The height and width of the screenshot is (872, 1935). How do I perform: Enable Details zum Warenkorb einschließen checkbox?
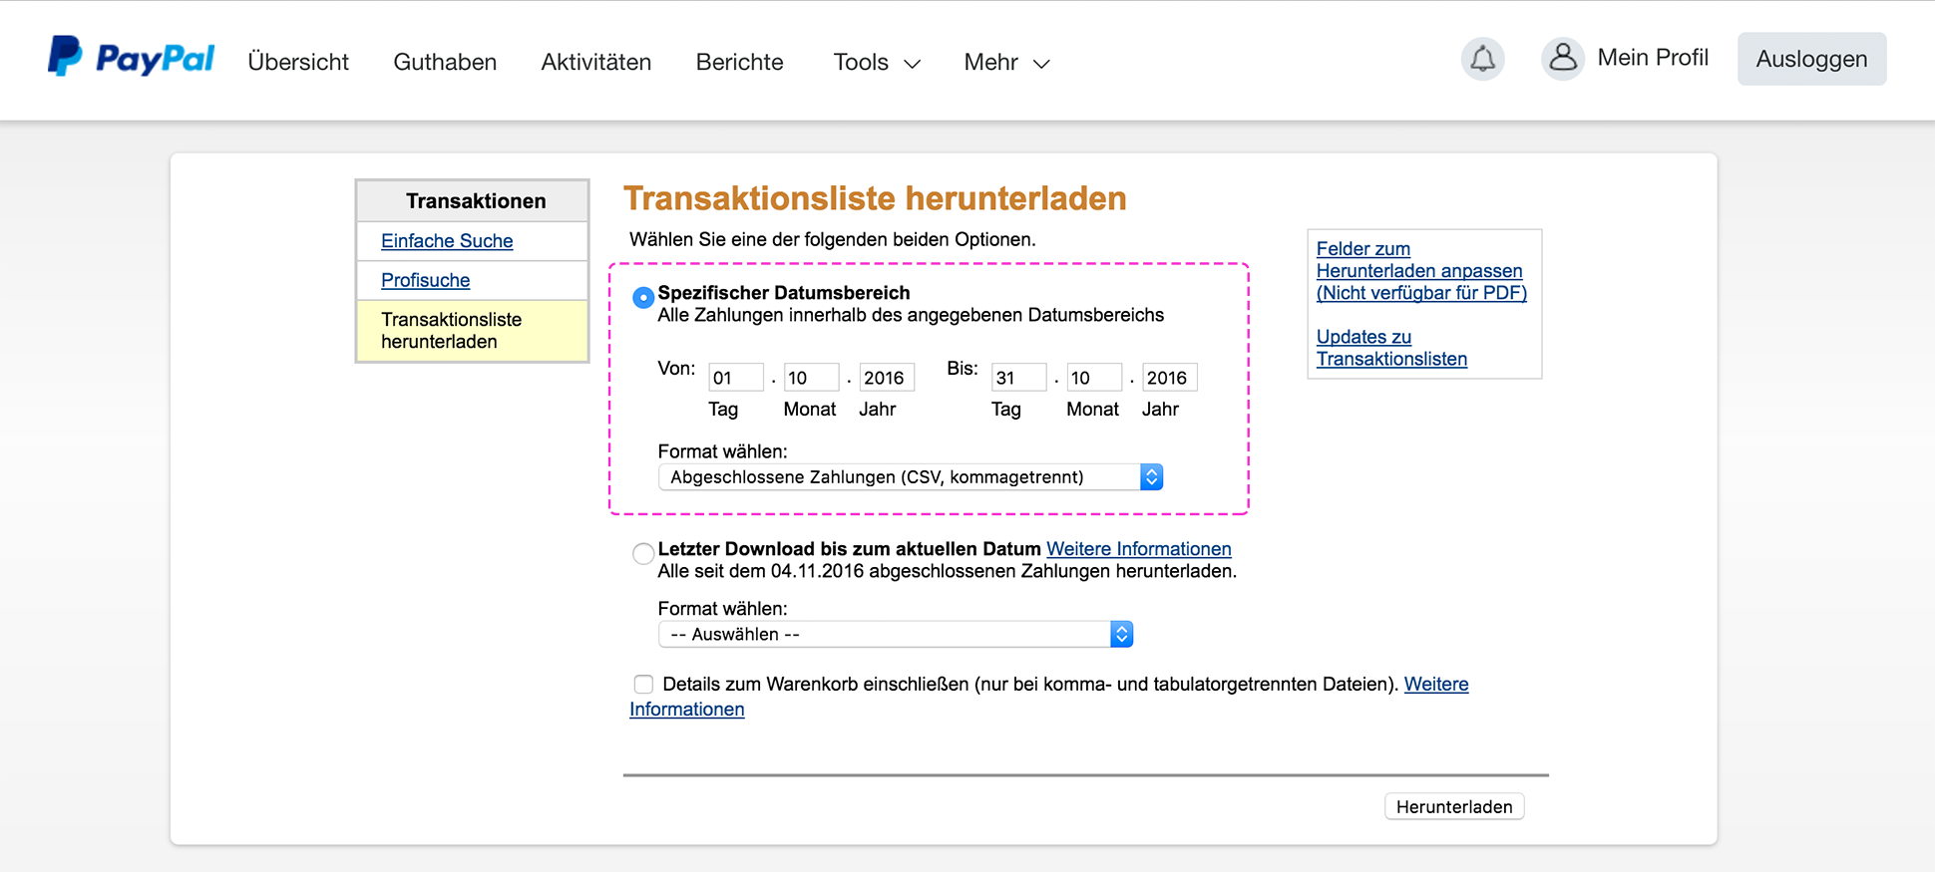pyautogui.click(x=643, y=684)
